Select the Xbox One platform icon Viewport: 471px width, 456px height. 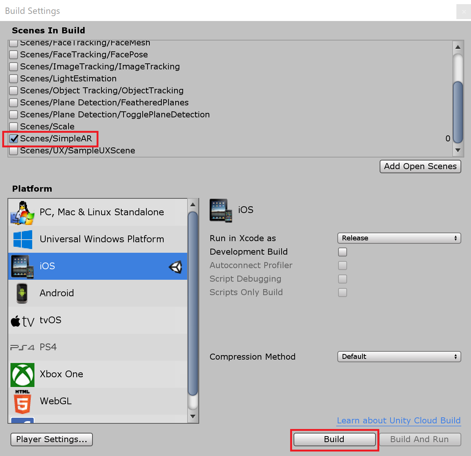[22, 375]
